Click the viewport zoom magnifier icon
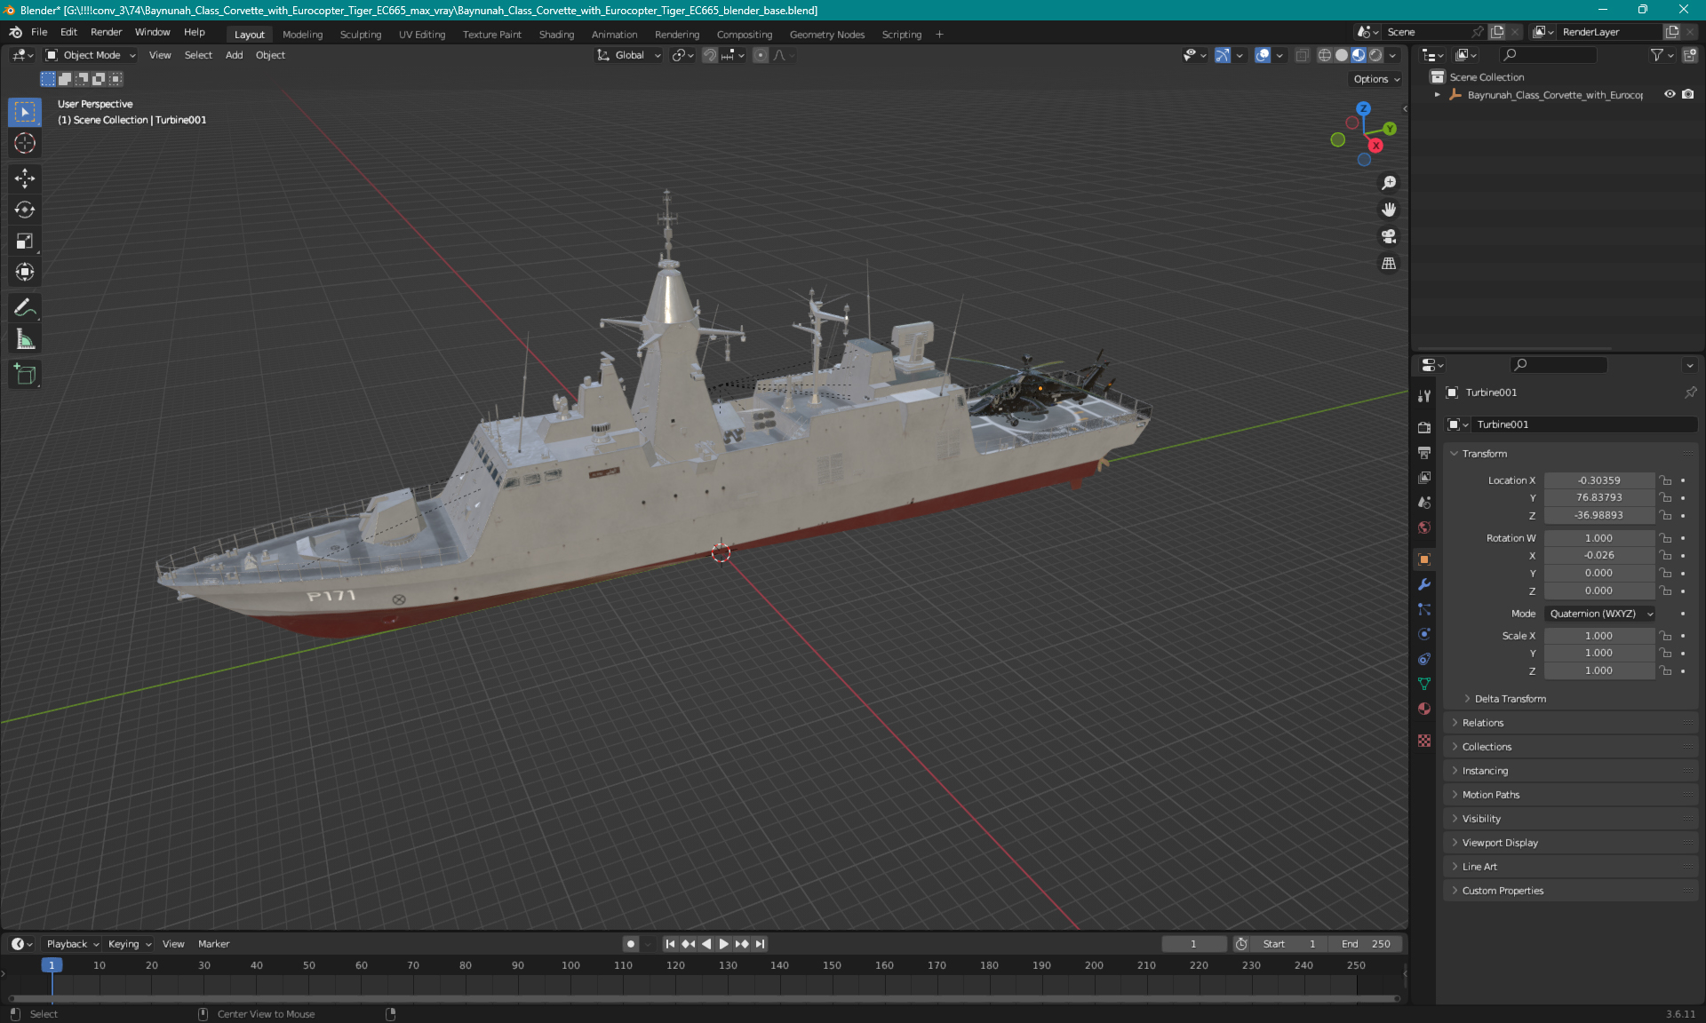Image resolution: width=1706 pixels, height=1023 pixels. pyautogui.click(x=1389, y=183)
